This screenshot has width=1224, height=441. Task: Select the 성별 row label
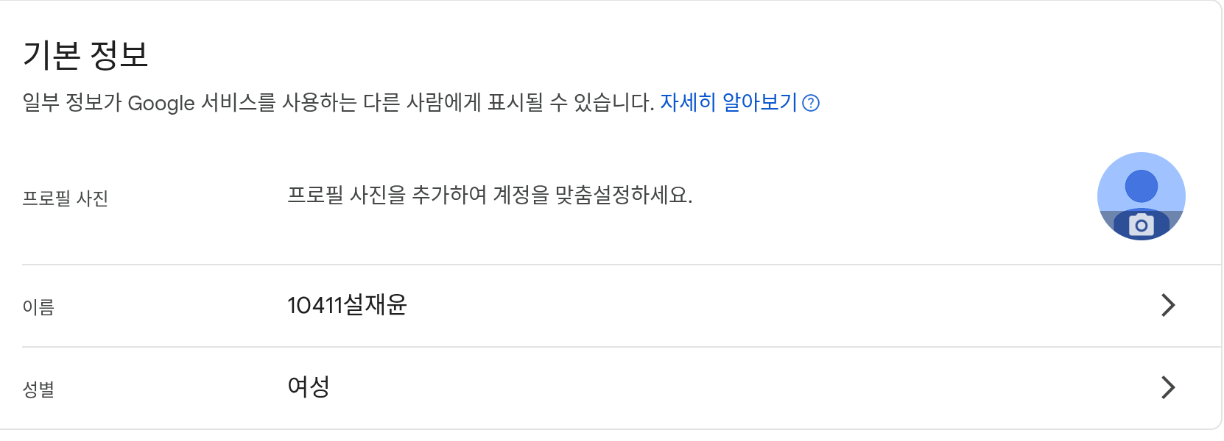tap(38, 390)
